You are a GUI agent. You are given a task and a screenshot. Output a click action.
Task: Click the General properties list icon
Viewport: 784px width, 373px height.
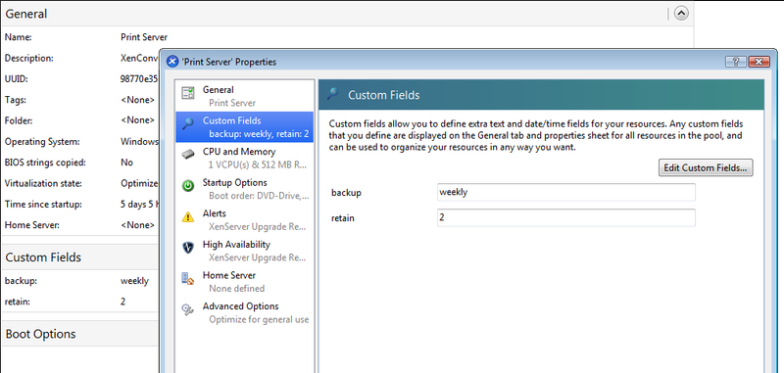pos(188,92)
